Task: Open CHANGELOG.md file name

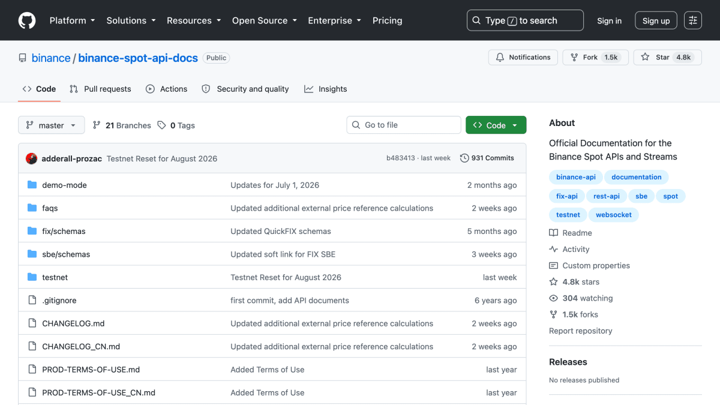Action: 73,323
